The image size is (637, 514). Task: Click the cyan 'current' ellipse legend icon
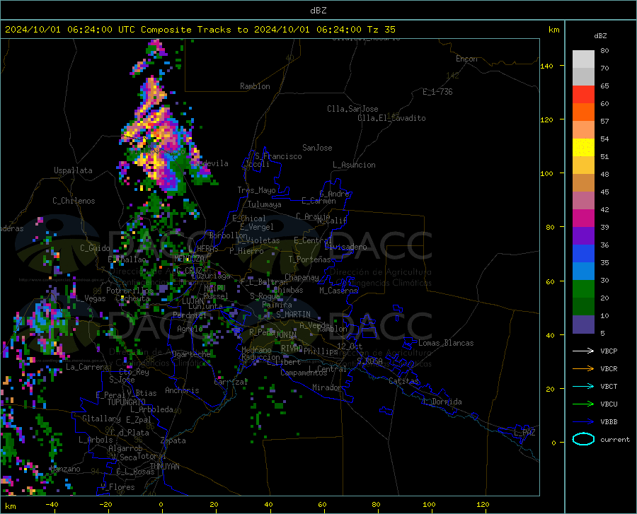[x=583, y=439]
